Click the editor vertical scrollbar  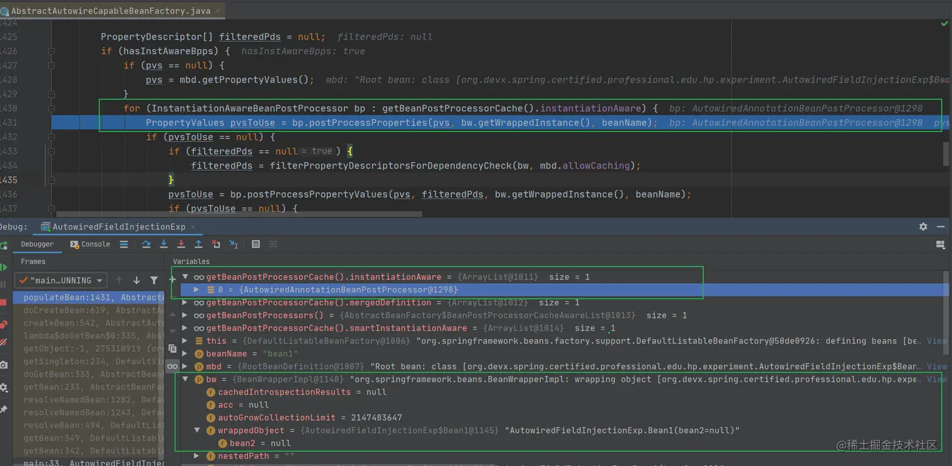click(945, 153)
